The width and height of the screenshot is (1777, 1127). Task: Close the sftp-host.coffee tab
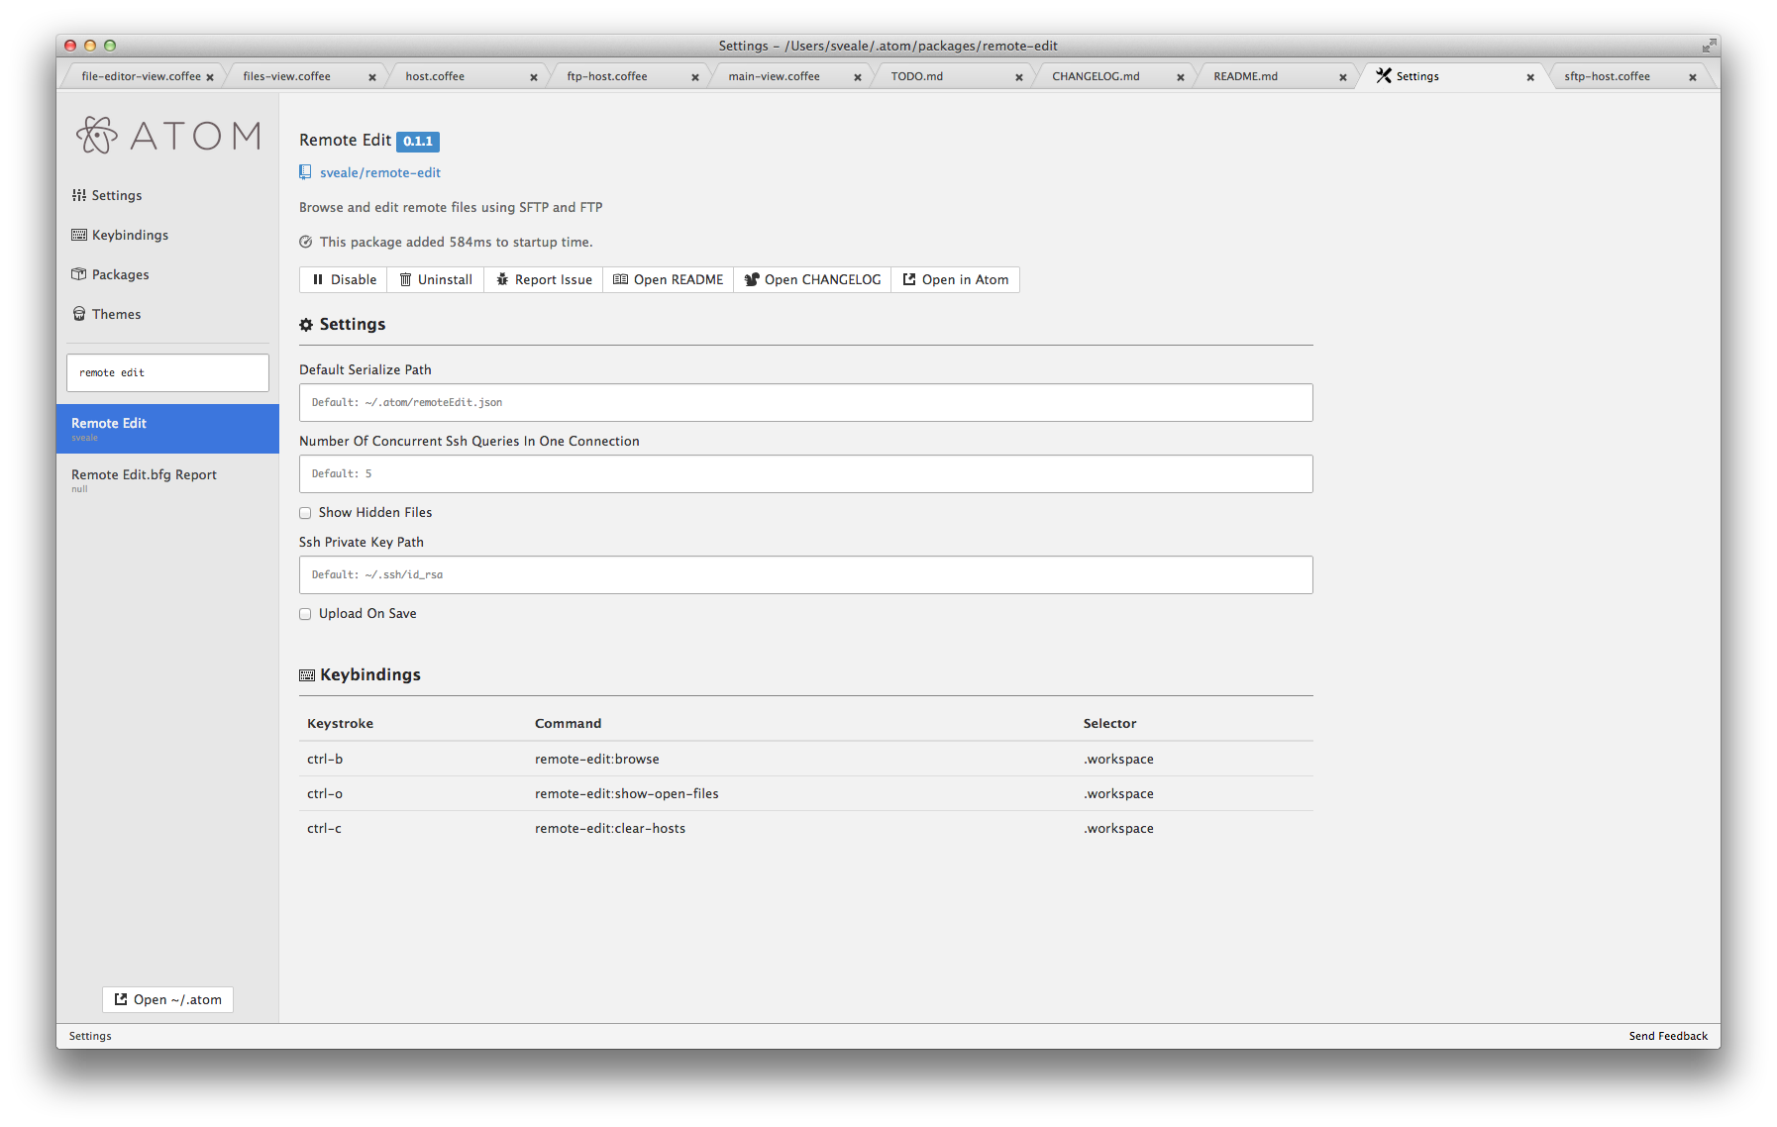pos(1693,77)
